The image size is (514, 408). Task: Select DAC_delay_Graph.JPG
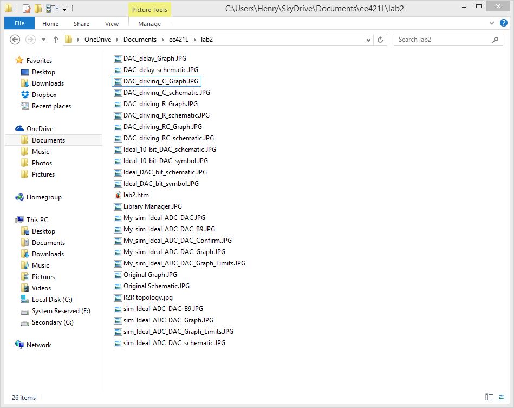pyautogui.click(x=152, y=58)
